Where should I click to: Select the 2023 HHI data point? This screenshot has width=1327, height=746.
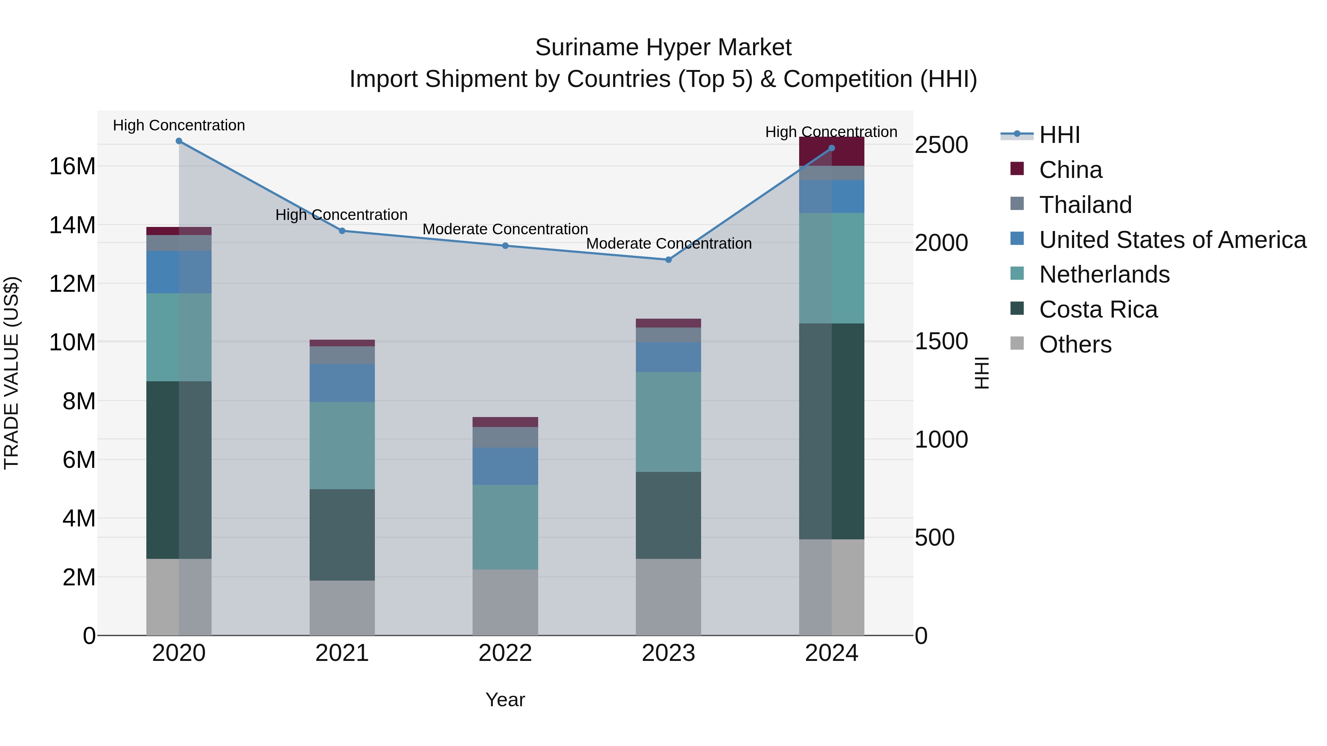coord(669,259)
